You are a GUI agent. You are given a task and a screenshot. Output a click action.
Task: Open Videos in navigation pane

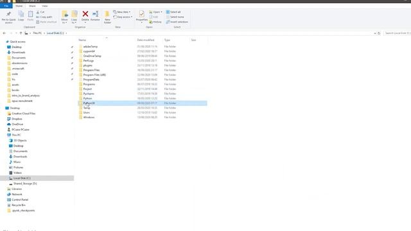pos(17,173)
